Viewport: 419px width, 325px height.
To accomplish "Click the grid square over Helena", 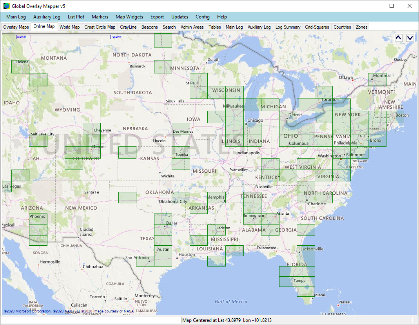I will click(20, 67).
